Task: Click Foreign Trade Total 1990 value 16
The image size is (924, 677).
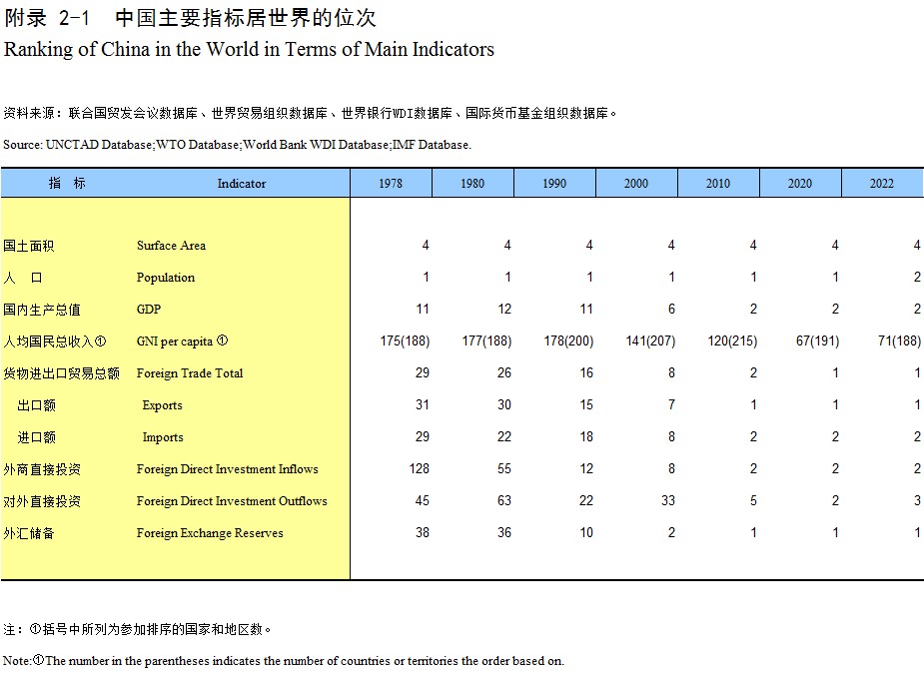Action: 586,373
